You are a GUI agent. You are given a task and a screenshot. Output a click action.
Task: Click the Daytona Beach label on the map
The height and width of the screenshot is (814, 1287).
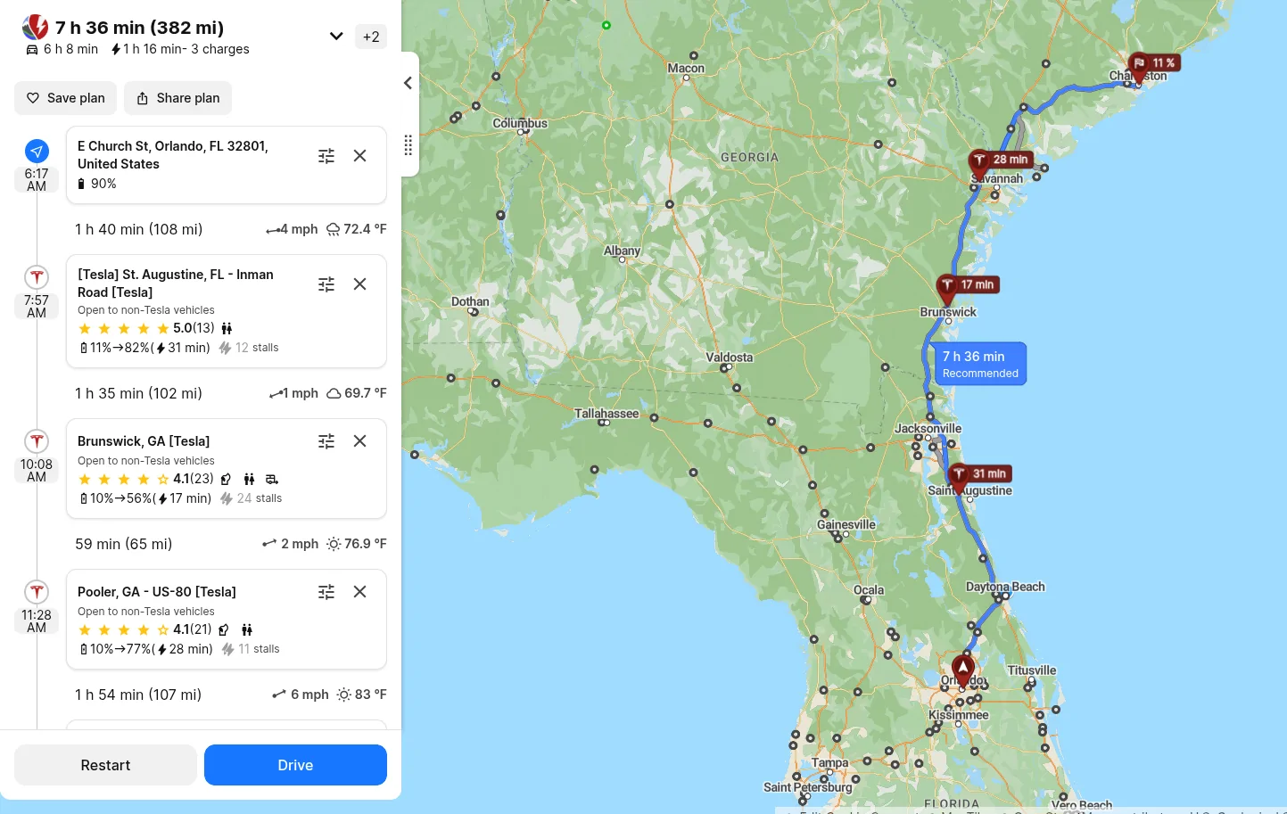click(1005, 587)
